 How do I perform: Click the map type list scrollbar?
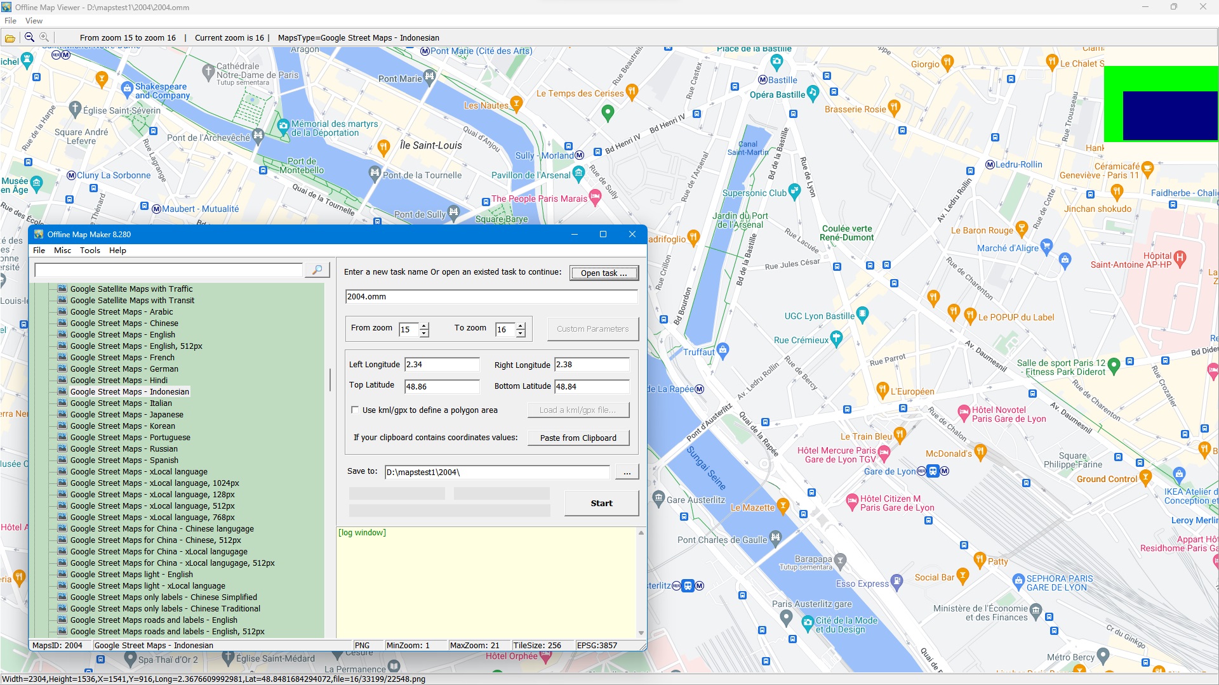(x=330, y=381)
